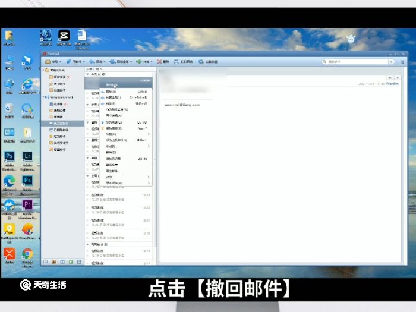Click inside the Foxmail search box
This screenshot has height=312, width=416.
[357, 62]
